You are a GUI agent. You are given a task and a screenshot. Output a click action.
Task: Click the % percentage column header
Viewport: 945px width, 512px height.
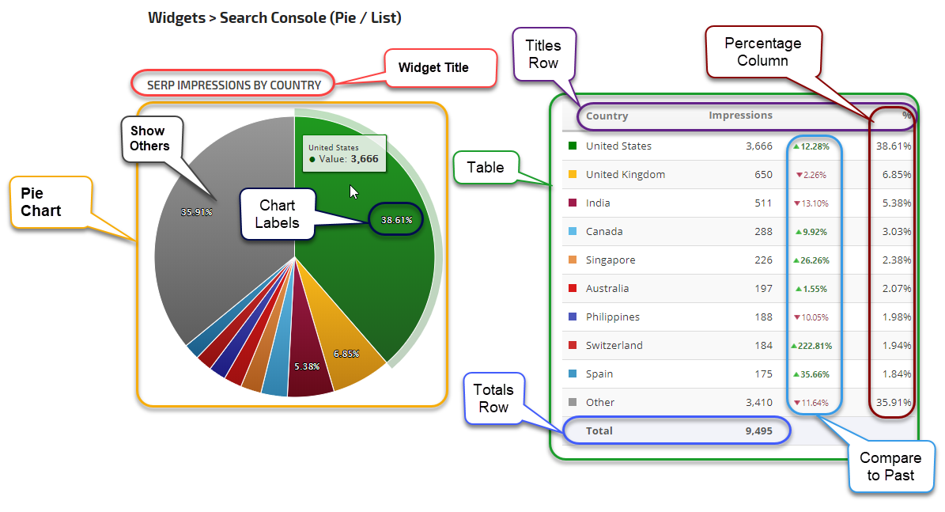(x=907, y=116)
